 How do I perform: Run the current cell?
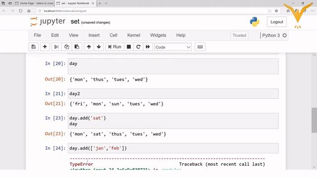[x=114, y=47]
